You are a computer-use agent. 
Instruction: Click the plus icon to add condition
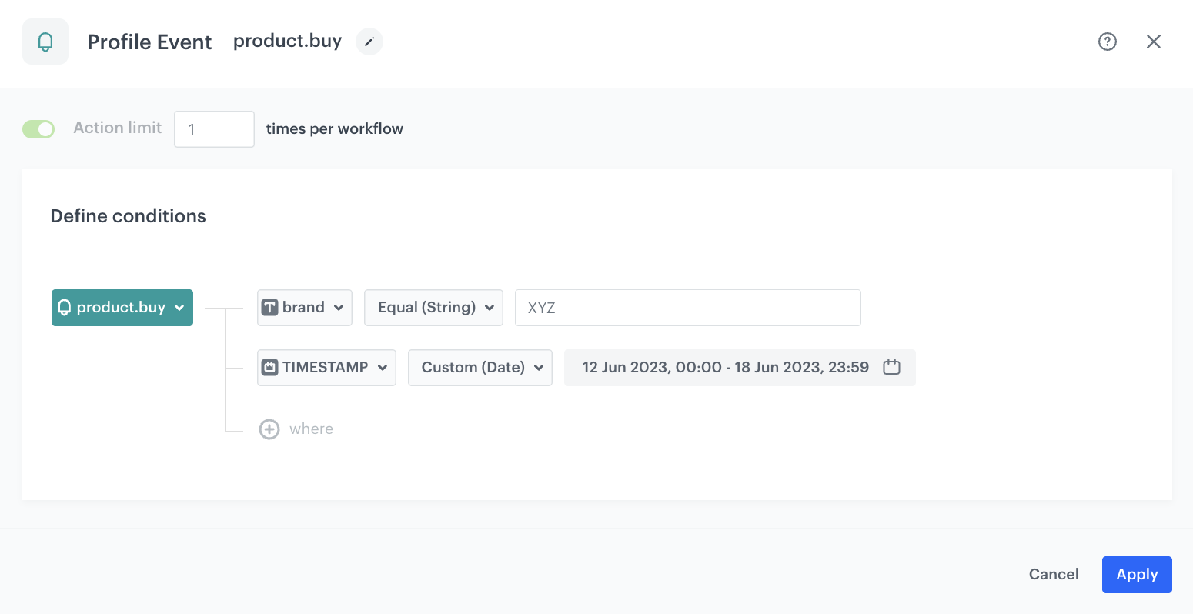pyautogui.click(x=269, y=429)
